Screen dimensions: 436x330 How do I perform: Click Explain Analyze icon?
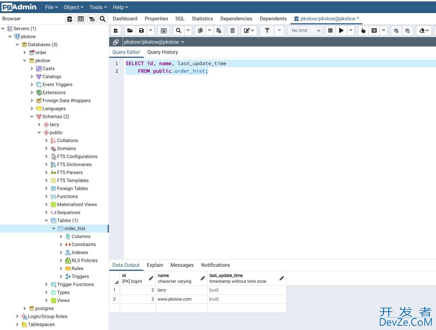pyautogui.click(x=374, y=30)
